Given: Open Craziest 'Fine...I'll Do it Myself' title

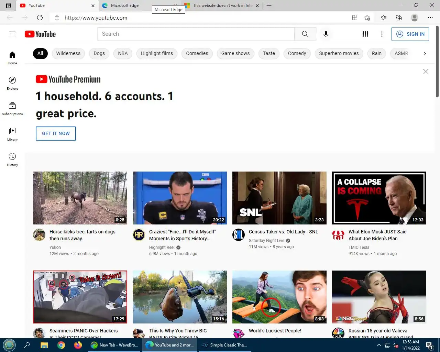Looking at the screenshot, I should pyautogui.click(x=183, y=235).
